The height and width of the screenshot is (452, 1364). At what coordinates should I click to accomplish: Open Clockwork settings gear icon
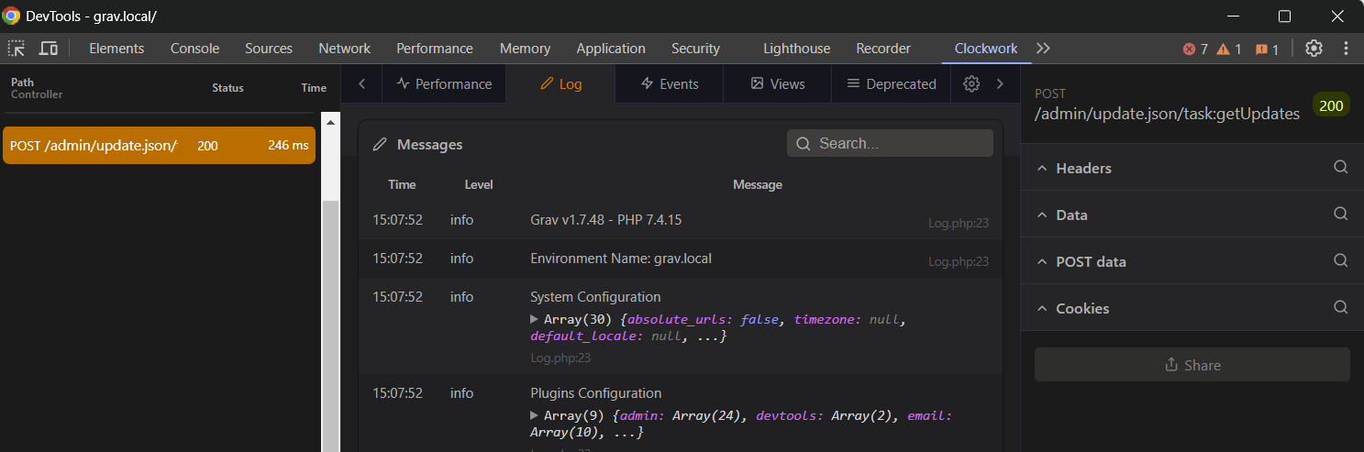(971, 83)
